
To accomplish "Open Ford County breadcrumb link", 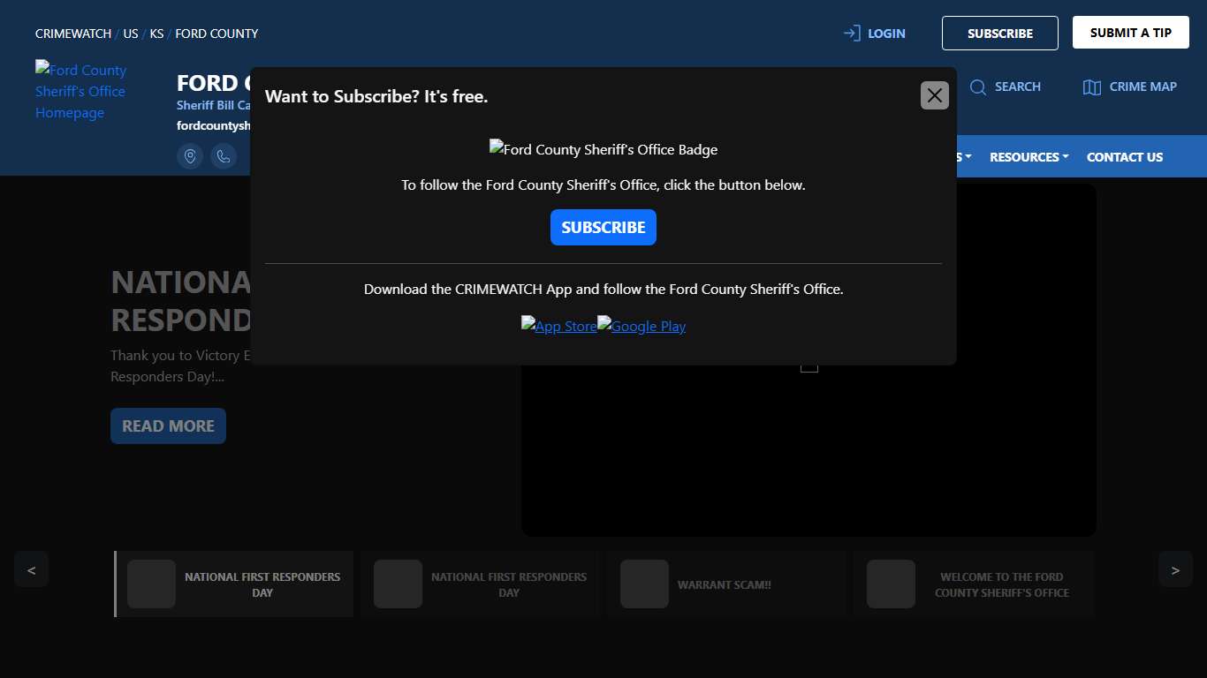I will [x=216, y=34].
